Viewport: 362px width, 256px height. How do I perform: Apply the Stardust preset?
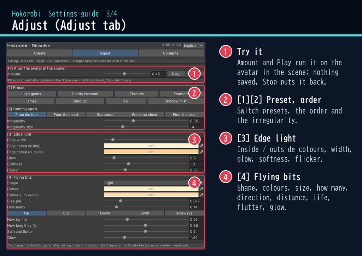(x=80, y=101)
